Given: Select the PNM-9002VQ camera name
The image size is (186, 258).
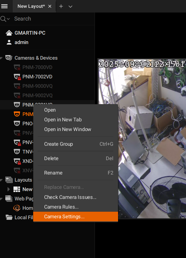Looking at the screenshot, I should pos(37,95).
